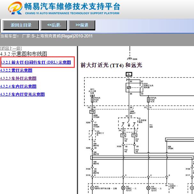Click the F54UA Fuse 5 A label

click(x=97, y=100)
